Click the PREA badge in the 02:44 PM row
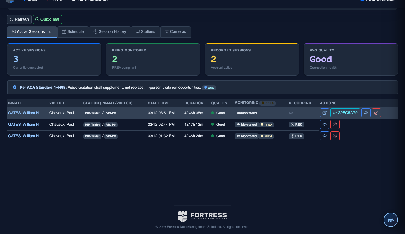405x234 pixels. (266, 125)
